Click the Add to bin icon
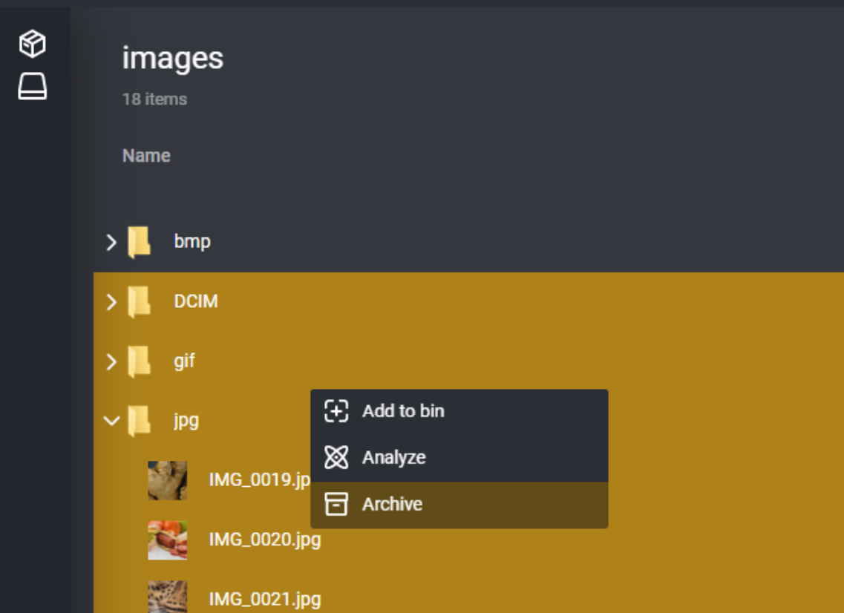The width and height of the screenshot is (844, 613). pos(336,411)
